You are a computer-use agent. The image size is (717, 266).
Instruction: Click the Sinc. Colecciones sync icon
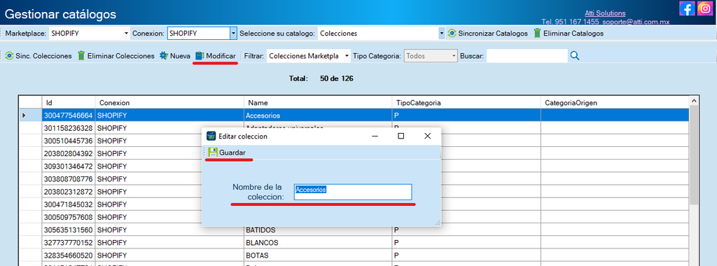click(8, 56)
